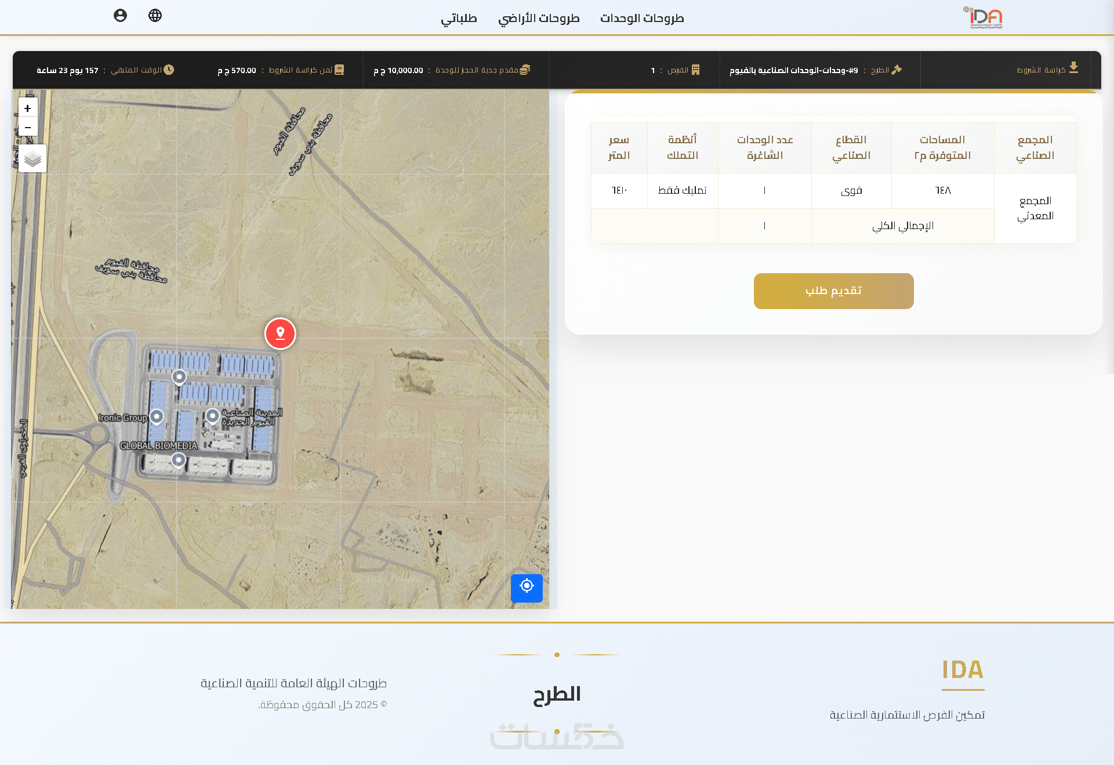Image resolution: width=1114 pixels, height=765 pixels.
Task: Click the remaining time clock icon
Action: [169, 70]
